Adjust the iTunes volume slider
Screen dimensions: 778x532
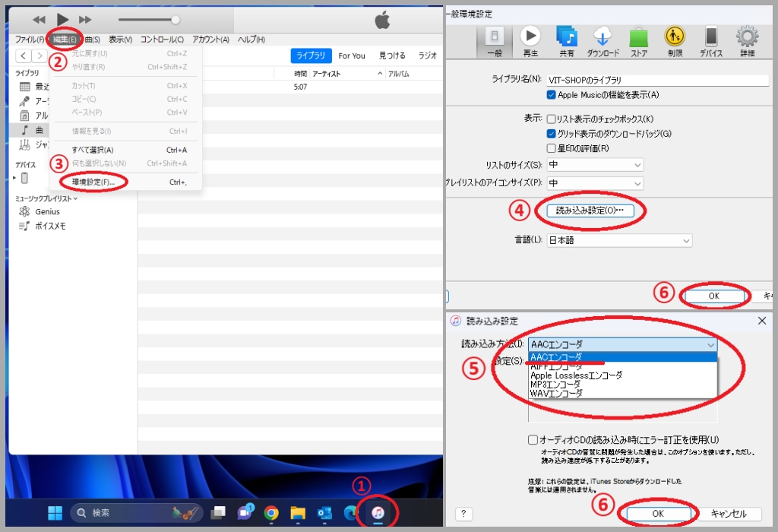click(149, 20)
